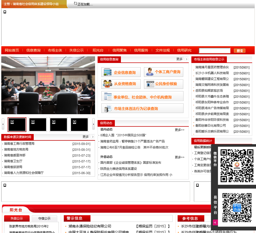The image size is (256, 233).
Task: Click the loading refresh icon beside 正在加载
Action: click(x=75, y=4)
